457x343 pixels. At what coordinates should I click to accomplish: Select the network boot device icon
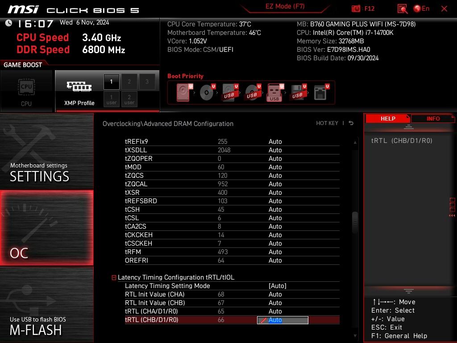[x=320, y=92]
